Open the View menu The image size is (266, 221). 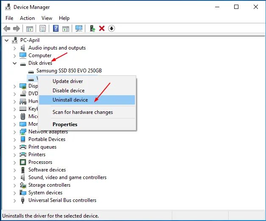pos(47,18)
